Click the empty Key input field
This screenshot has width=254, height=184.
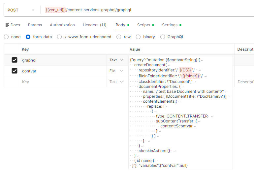point(62,82)
